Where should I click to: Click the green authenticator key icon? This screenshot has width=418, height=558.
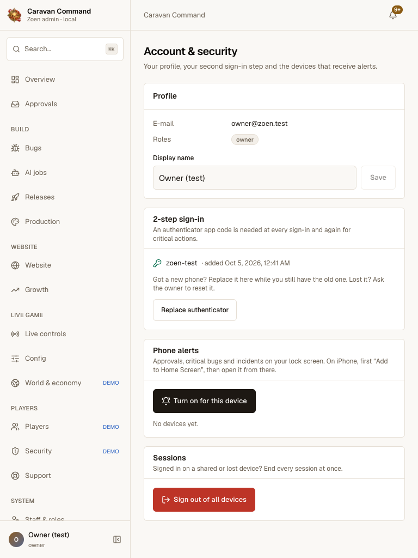point(157,263)
